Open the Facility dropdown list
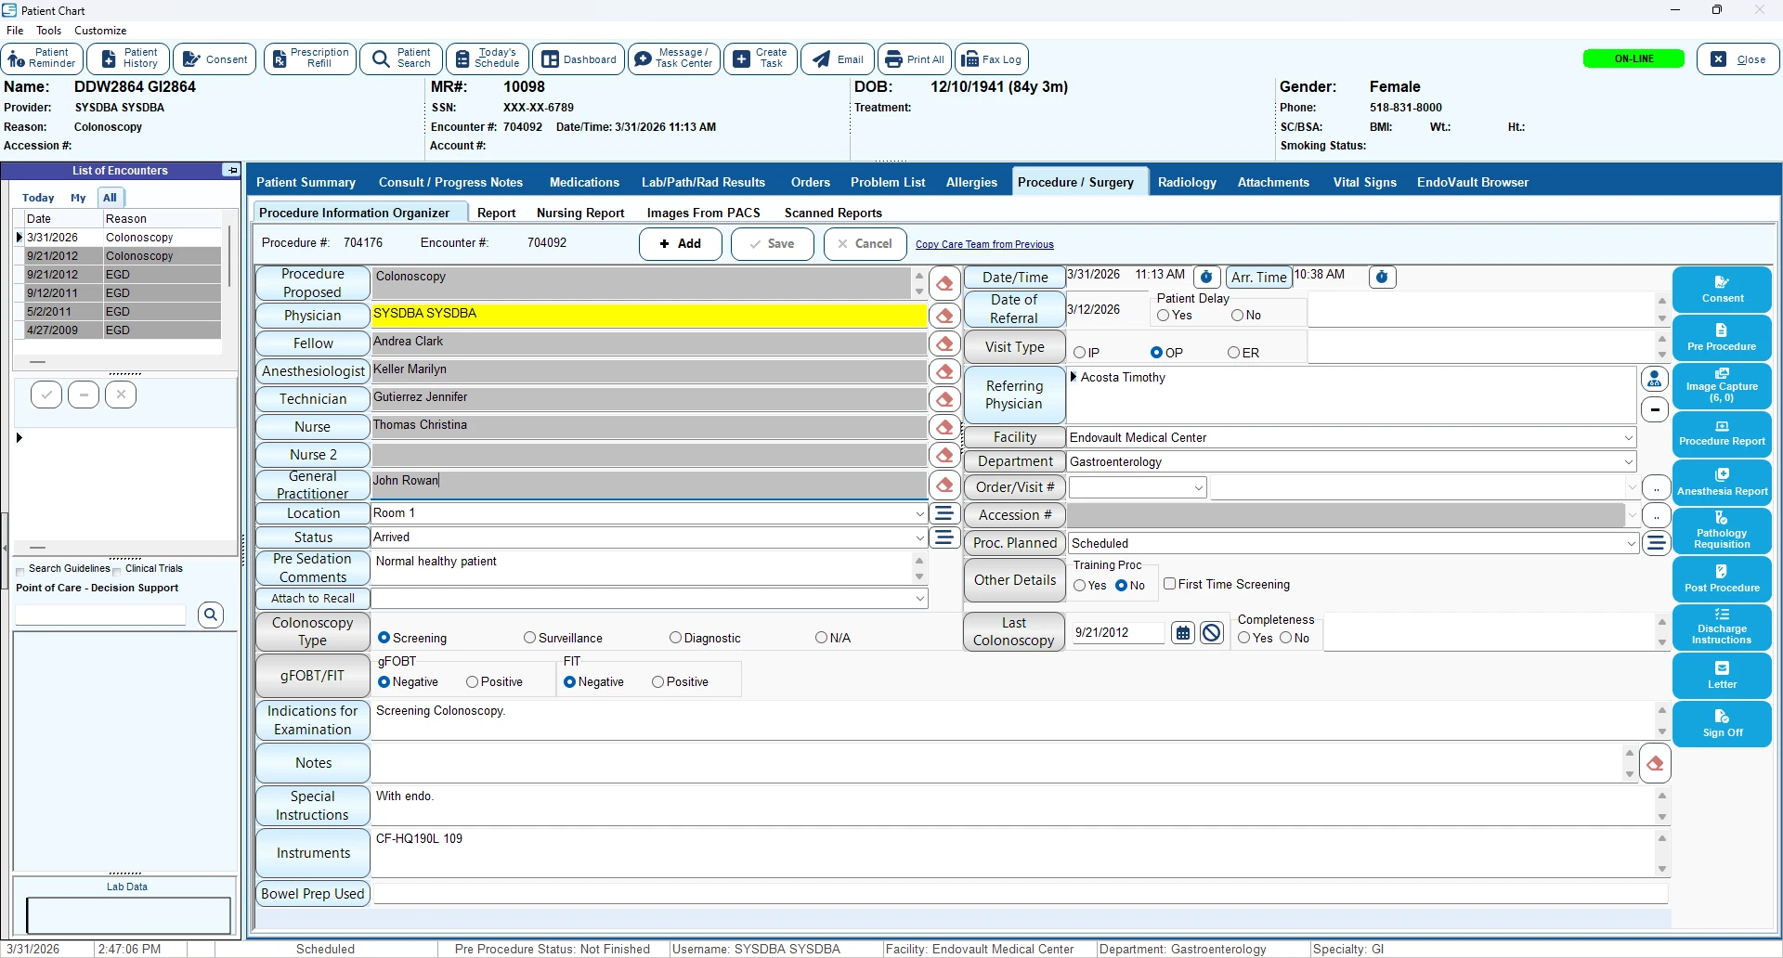Viewport: 1783px width, 958px height. 1628,437
